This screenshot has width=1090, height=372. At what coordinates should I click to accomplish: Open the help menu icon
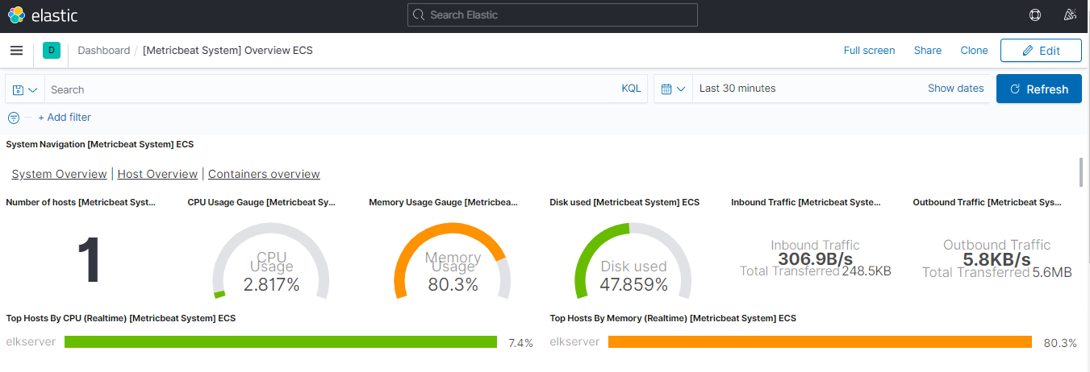(1035, 14)
